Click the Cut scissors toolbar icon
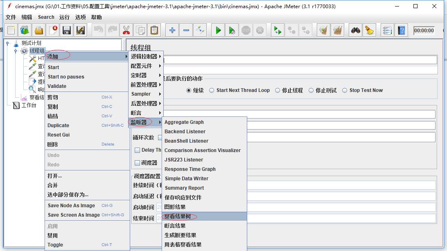 (126, 30)
